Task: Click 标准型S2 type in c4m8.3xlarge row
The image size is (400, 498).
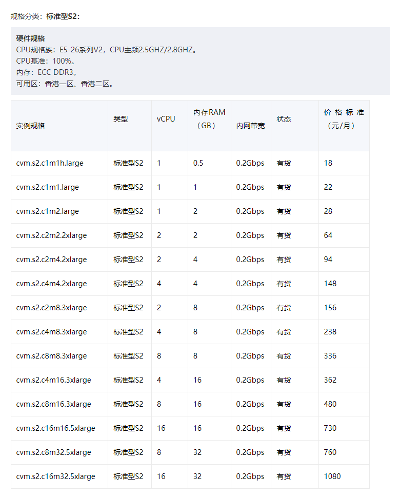Action: pos(128,332)
